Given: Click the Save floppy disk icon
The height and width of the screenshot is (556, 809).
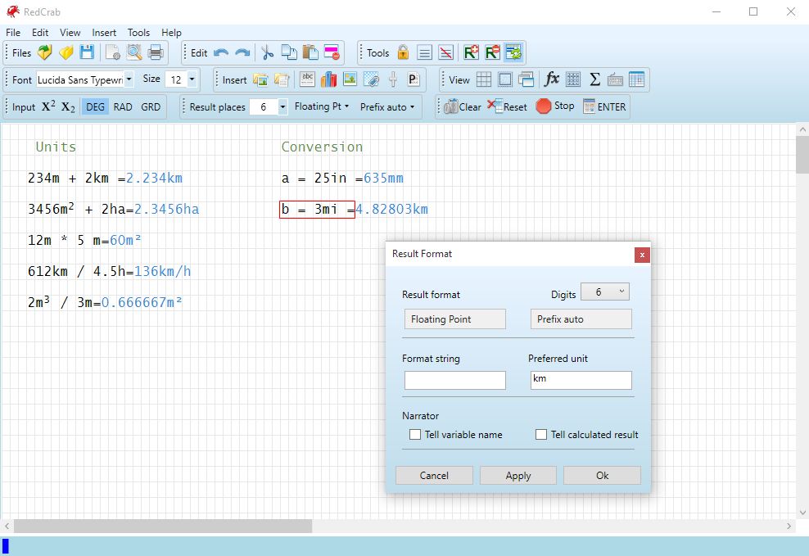Looking at the screenshot, I should tap(87, 52).
